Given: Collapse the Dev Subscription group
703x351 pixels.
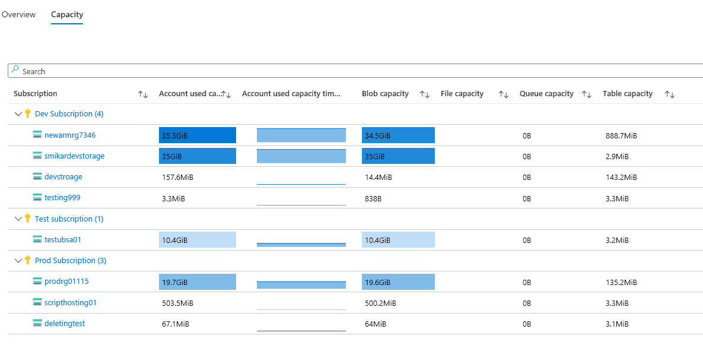Looking at the screenshot, I should click(x=18, y=113).
